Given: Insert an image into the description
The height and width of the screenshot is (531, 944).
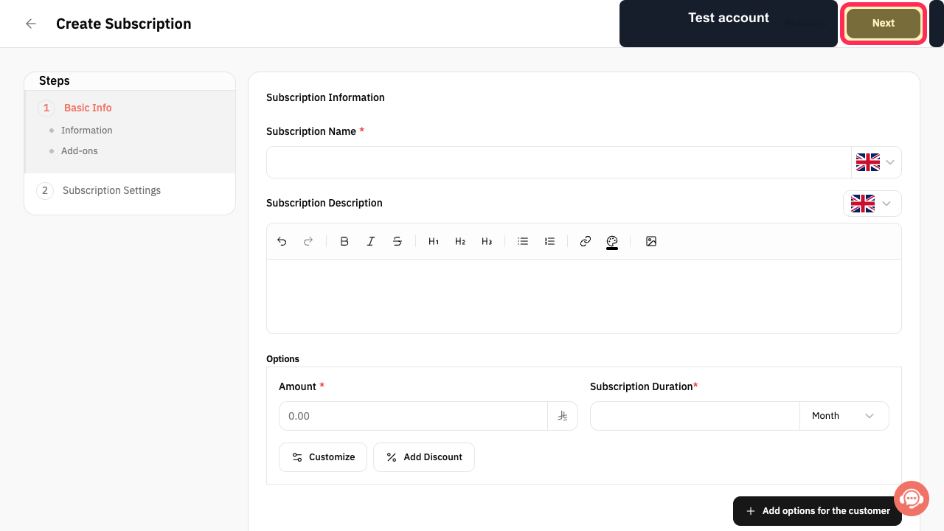Looking at the screenshot, I should tap(651, 241).
